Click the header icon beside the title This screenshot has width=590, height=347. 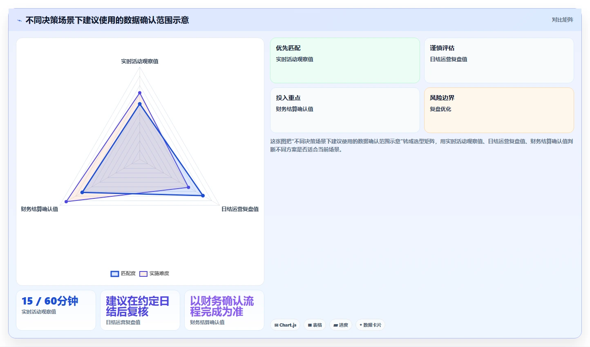coord(19,20)
